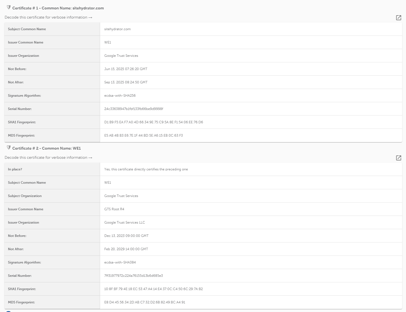Select MD5 fingerprint starting E5:AB:4B:B3

pyautogui.click(x=144, y=135)
